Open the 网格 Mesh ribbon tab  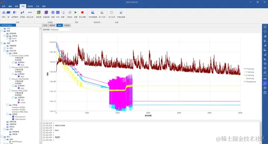[16, 6]
